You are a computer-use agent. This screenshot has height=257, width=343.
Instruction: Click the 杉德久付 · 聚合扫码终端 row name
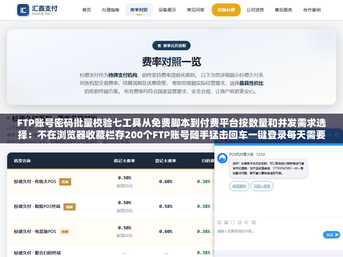click(37, 253)
